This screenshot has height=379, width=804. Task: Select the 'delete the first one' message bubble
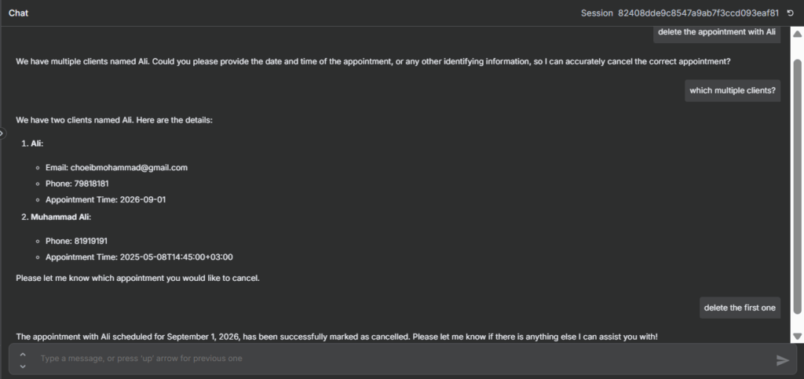pos(740,308)
